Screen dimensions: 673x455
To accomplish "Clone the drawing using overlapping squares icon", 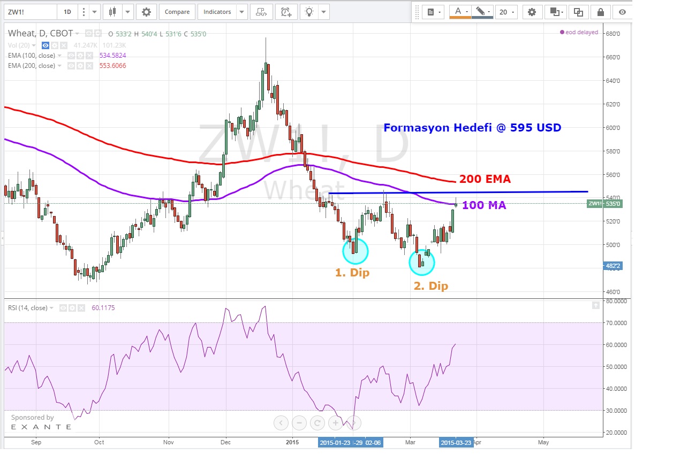I will pyautogui.click(x=578, y=12).
